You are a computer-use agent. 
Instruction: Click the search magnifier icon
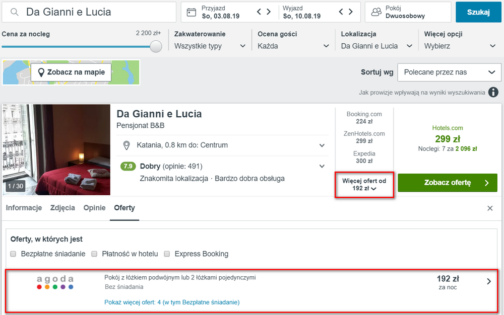[x=14, y=12]
